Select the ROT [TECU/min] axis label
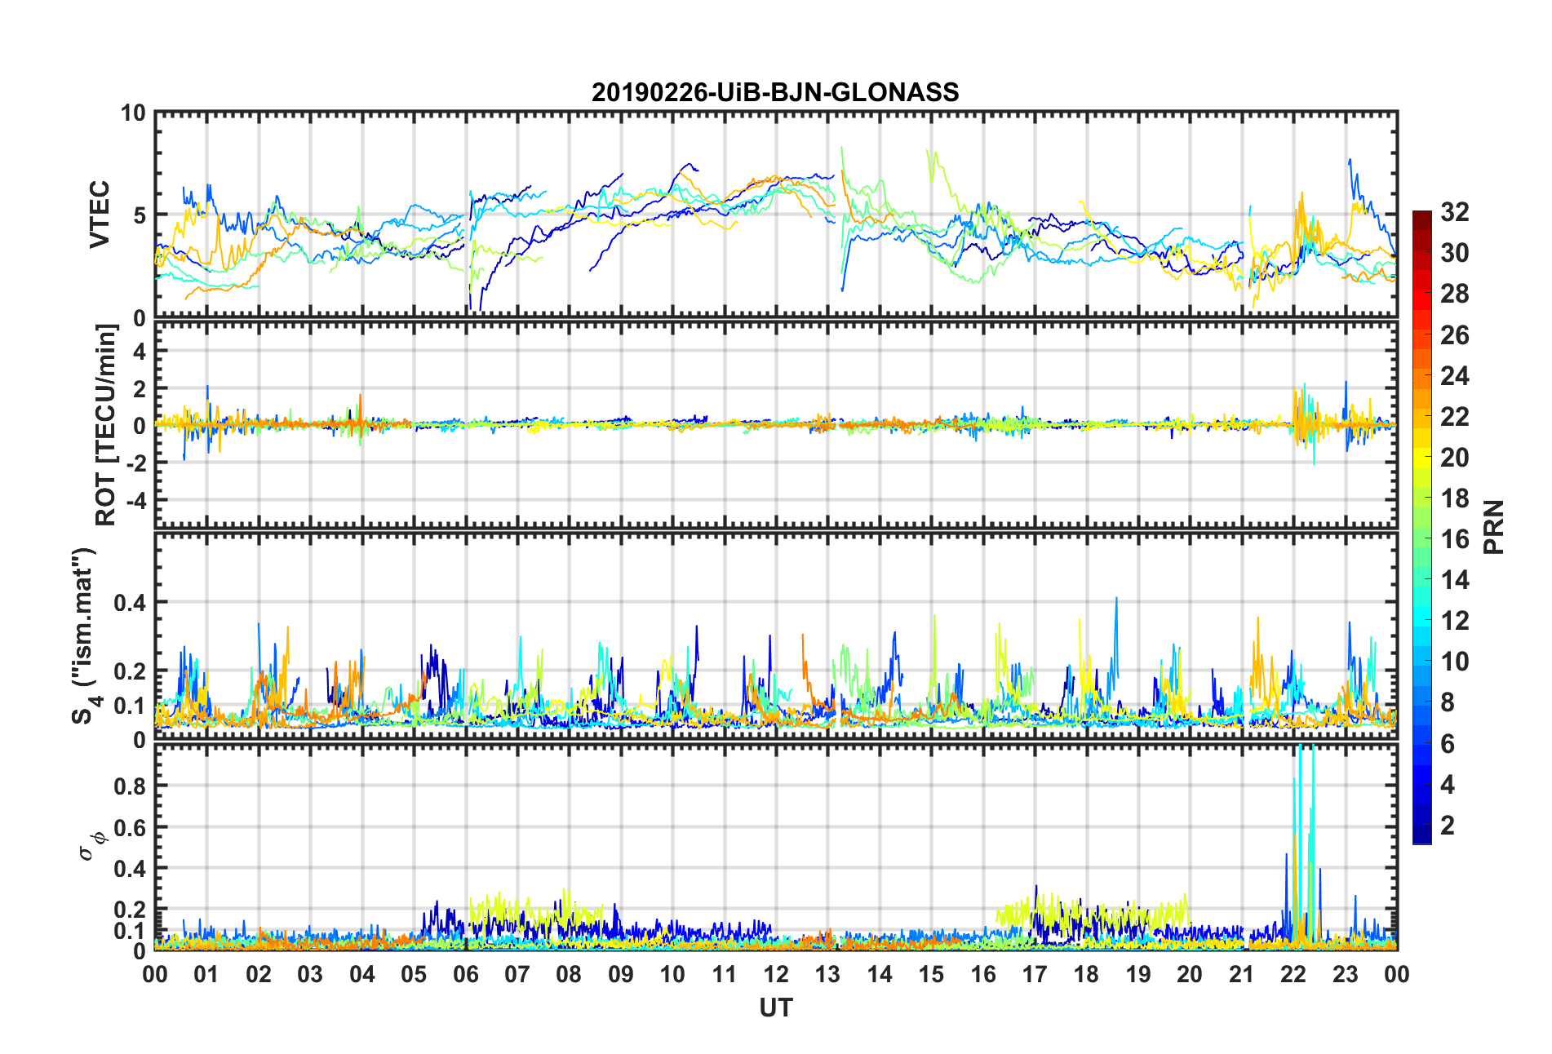 pyautogui.click(x=106, y=425)
